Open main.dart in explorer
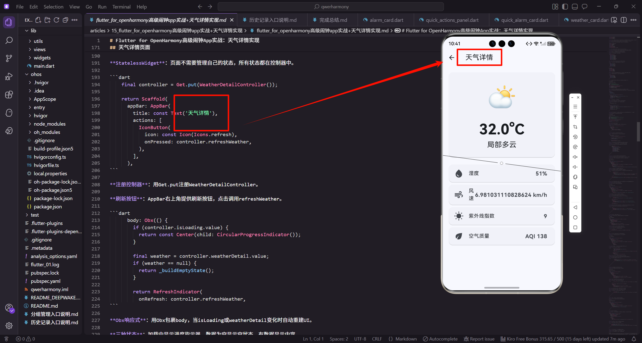Screen dimensions: 642x343 point(44,66)
